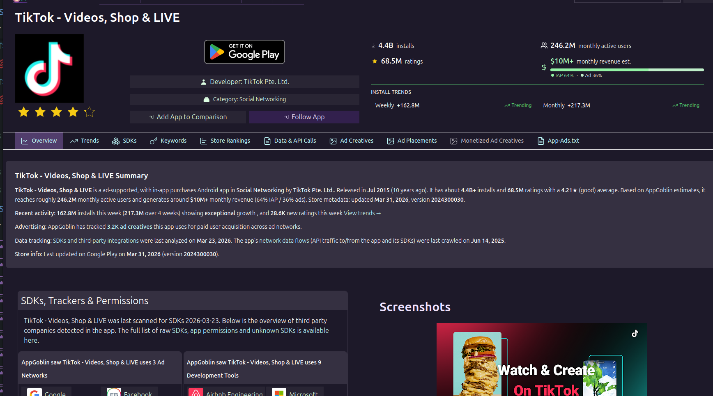
Task: Click the Get it on Google Play badge
Action: point(244,52)
